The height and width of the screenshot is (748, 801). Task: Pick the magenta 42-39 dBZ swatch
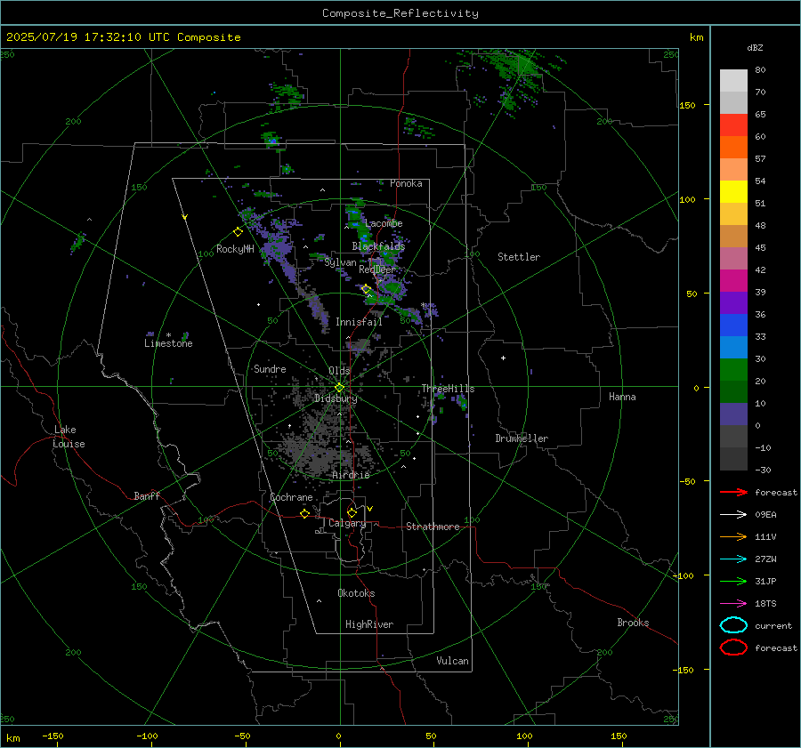733,280
